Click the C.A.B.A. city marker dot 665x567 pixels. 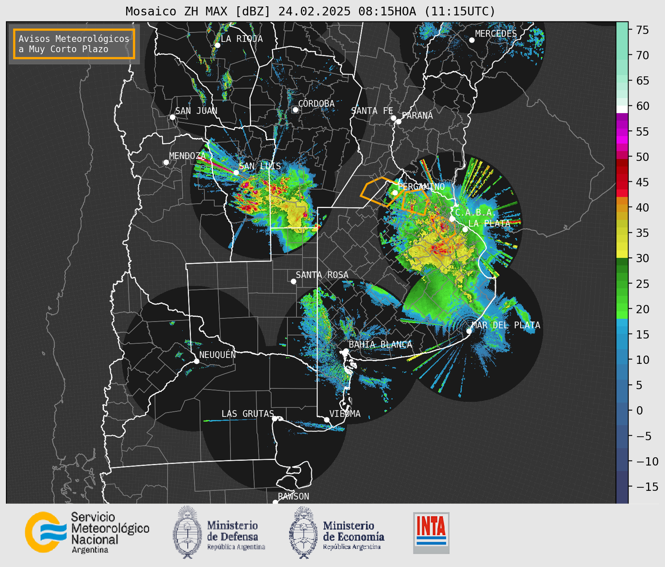pos(452,219)
